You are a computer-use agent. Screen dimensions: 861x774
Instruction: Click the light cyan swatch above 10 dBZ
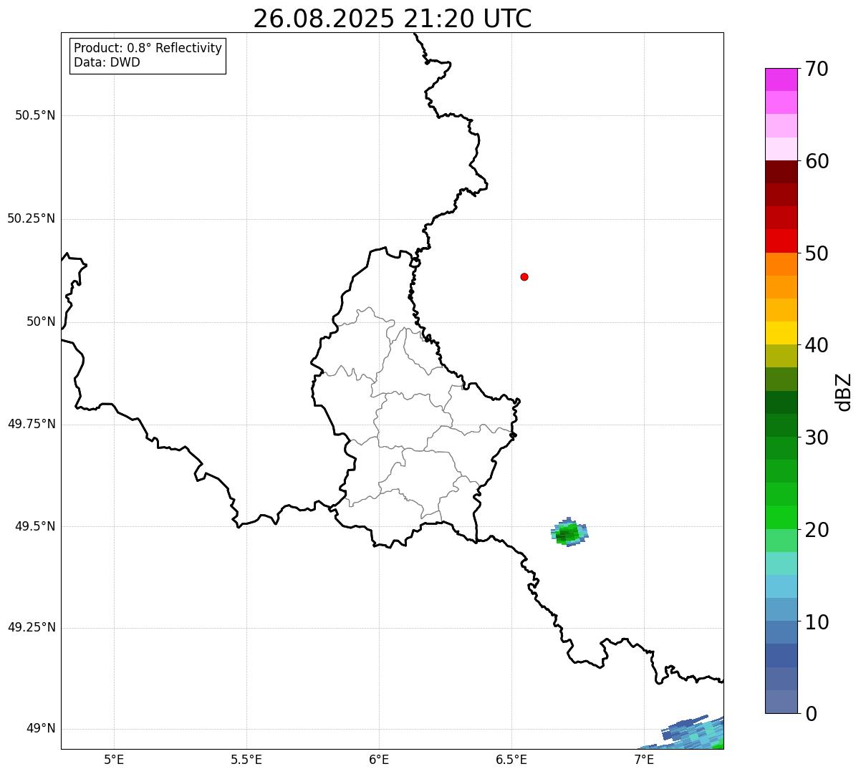tap(781, 586)
